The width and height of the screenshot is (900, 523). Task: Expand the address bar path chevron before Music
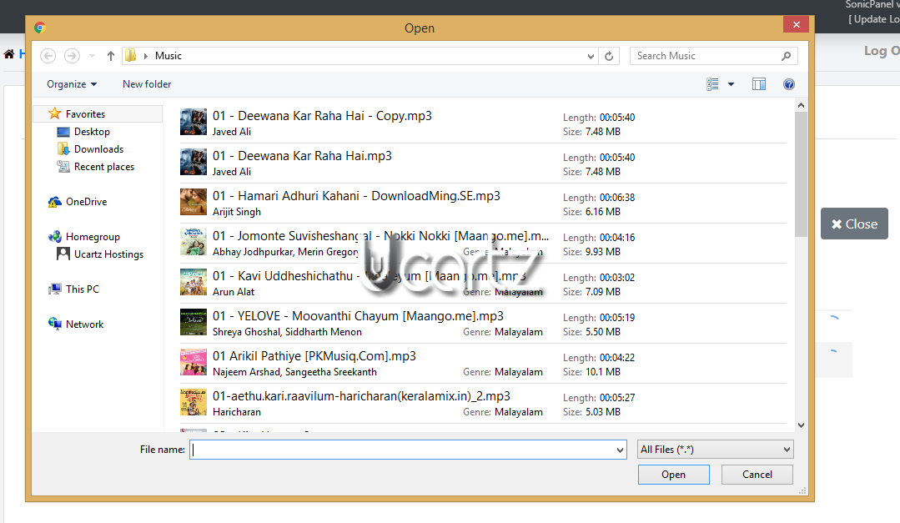(x=146, y=56)
